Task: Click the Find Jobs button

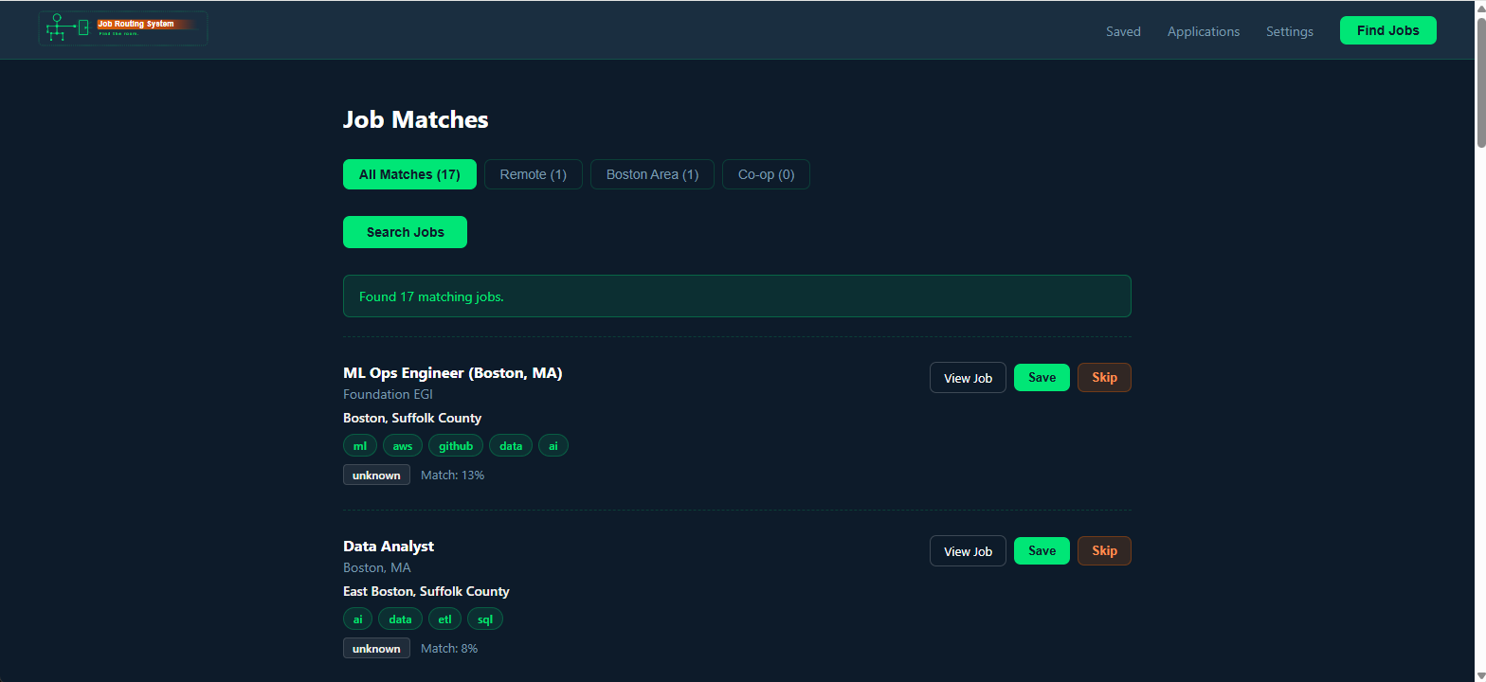Action: [x=1388, y=30]
